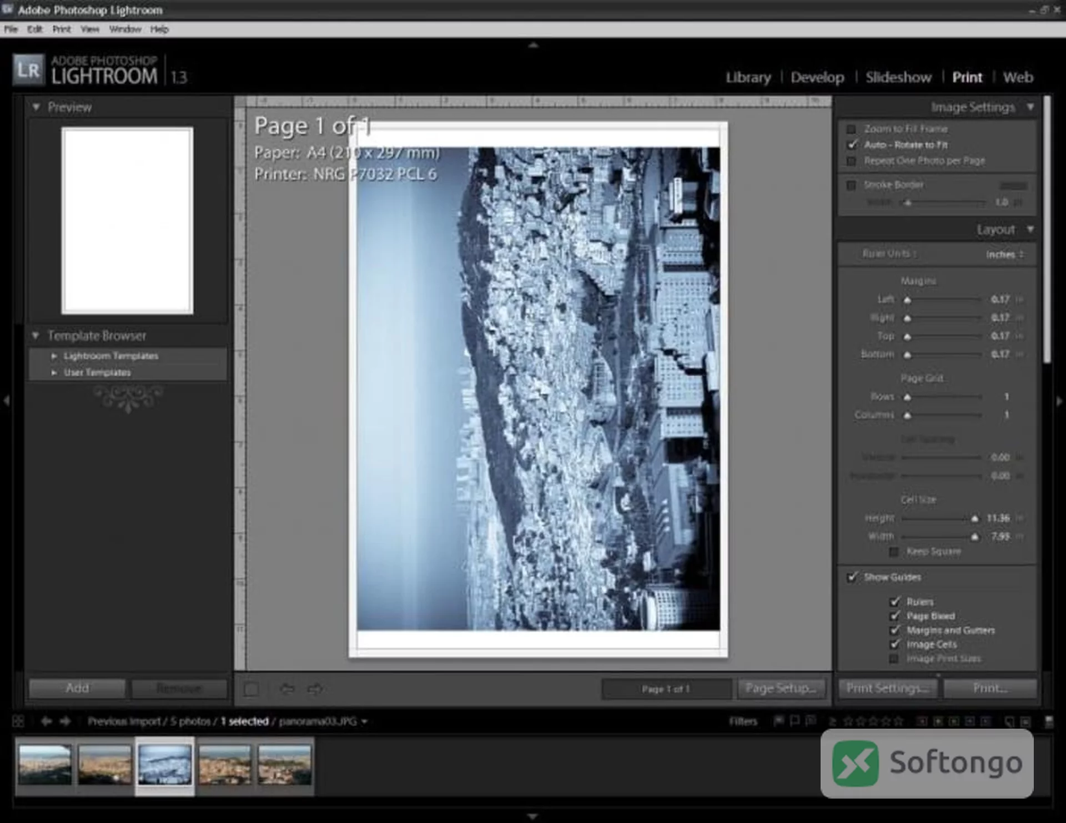This screenshot has height=823, width=1066.
Task: Collapse the Image Settings panel
Action: (x=1030, y=107)
